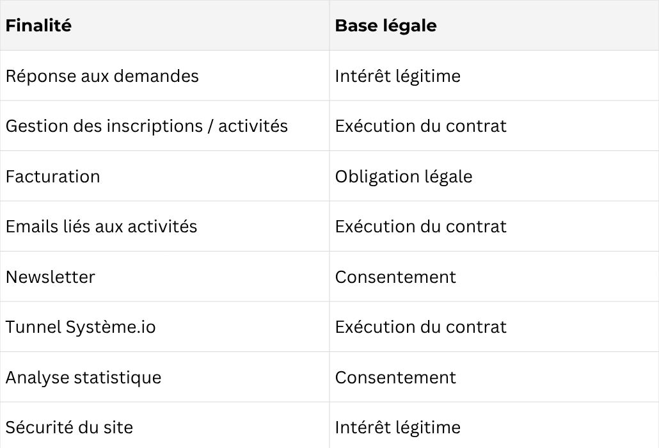Click the Obligation légale cell
This screenshot has width=659, height=448.
coord(403,177)
